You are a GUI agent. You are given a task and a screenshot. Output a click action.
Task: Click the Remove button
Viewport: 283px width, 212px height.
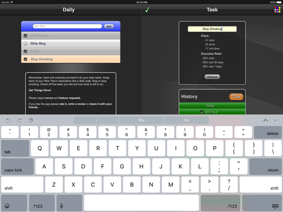212,77
